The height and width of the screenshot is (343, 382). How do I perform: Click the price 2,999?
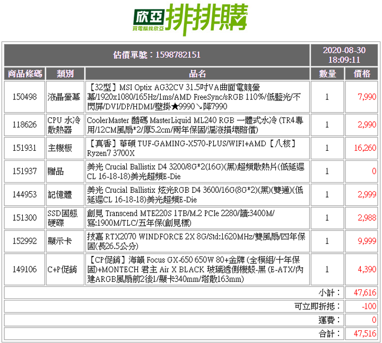pyautogui.click(x=367, y=194)
